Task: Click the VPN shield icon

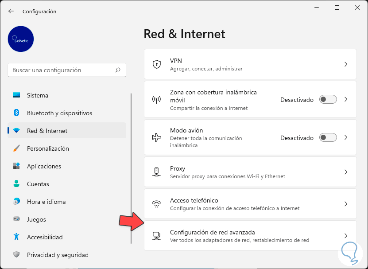Action: [x=156, y=64]
